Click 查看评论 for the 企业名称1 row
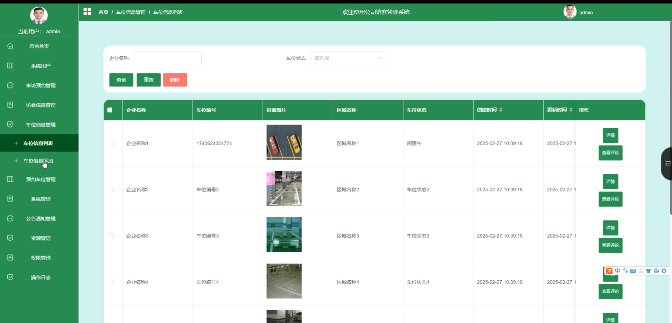 pos(610,153)
